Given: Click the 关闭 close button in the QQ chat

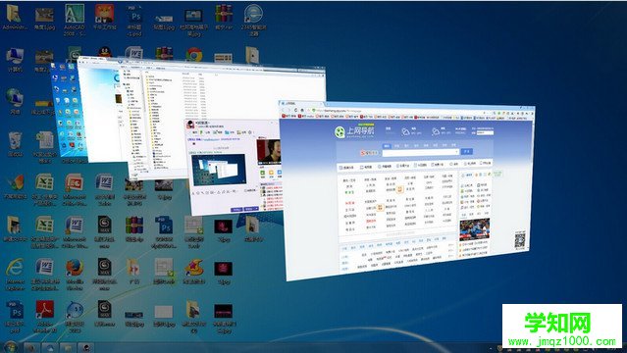Looking at the screenshot, I should tap(236, 210).
